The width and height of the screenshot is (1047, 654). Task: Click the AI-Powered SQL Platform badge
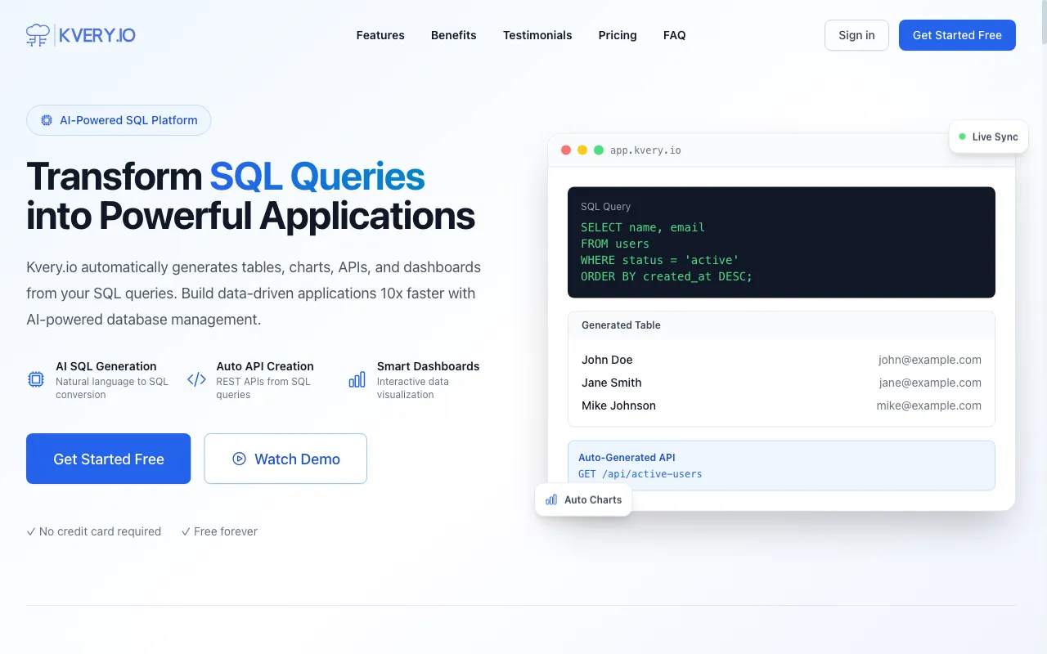119,120
